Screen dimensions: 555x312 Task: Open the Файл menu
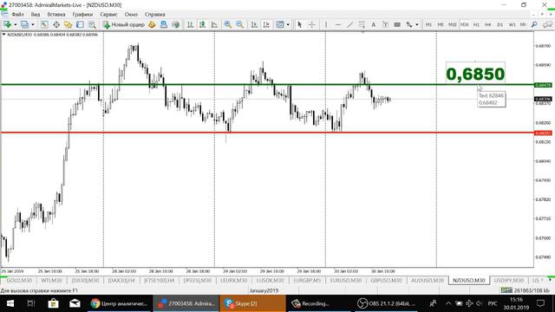[x=17, y=15]
